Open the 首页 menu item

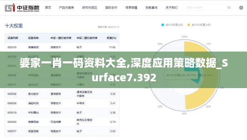pos(48,8)
